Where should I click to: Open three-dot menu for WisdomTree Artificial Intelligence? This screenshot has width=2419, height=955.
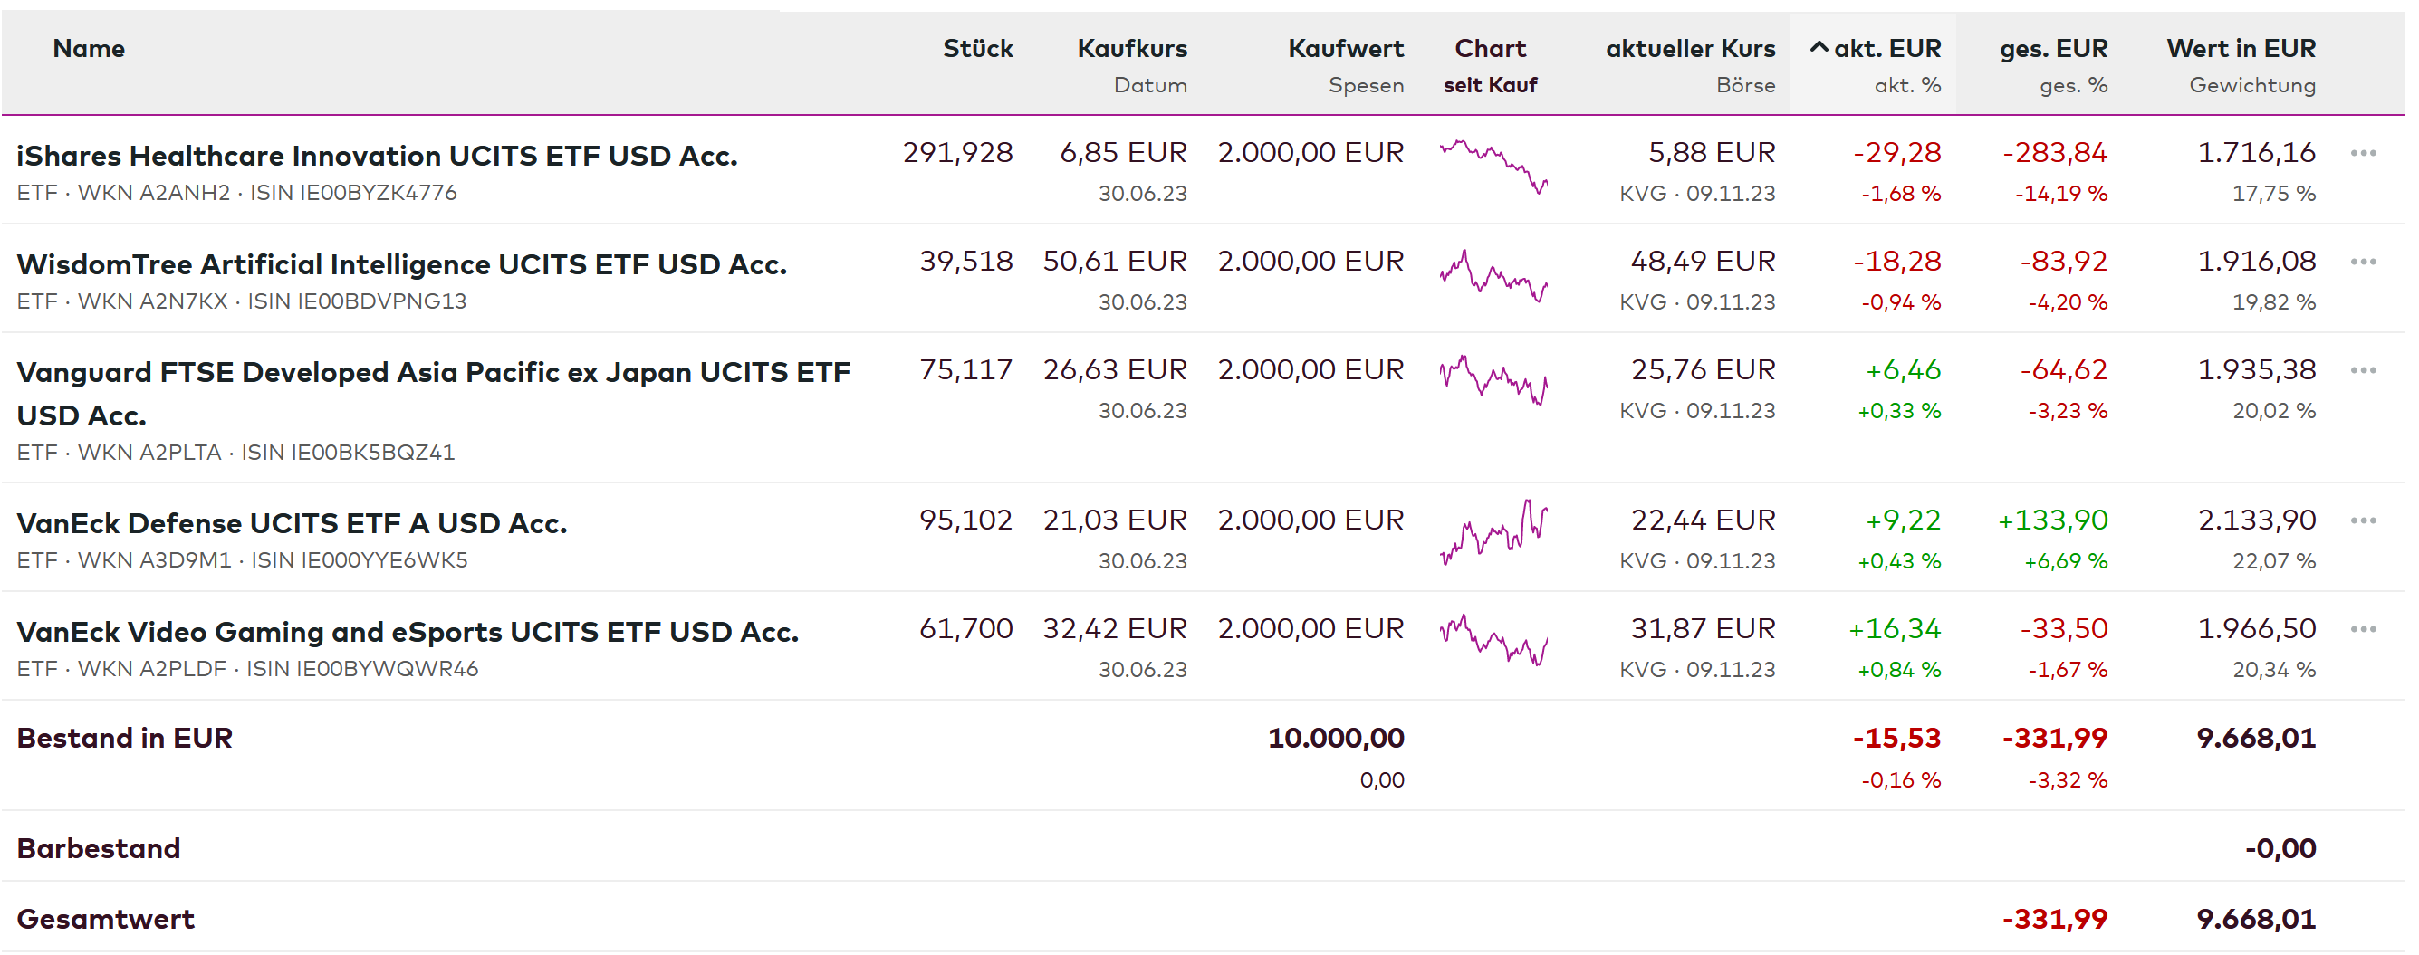(x=2363, y=262)
